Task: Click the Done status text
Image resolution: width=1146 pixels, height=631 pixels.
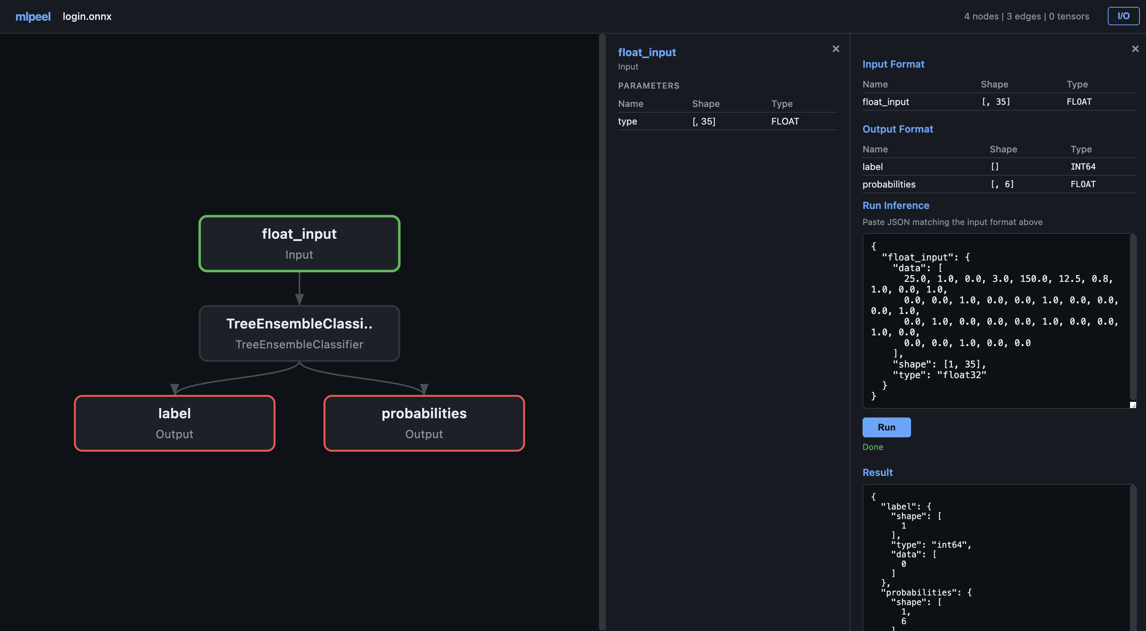Action: (x=872, y=447)
